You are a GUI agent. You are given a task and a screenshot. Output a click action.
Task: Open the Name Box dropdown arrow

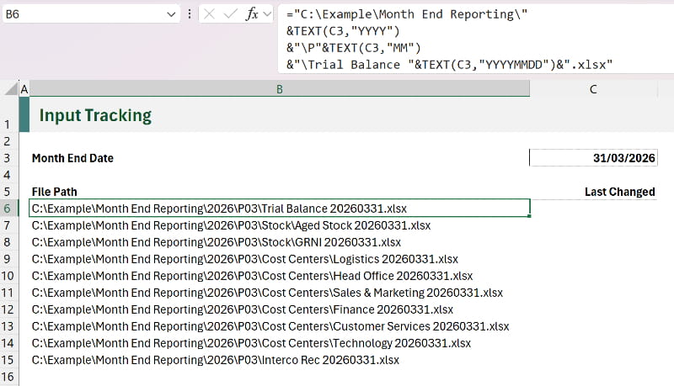click(x=171, y=14)
